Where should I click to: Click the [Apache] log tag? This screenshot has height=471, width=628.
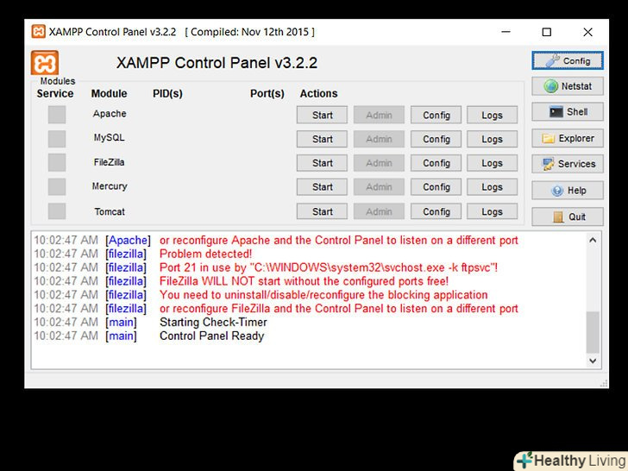pos(129,241)
